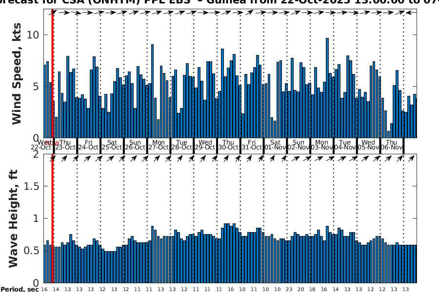
Task: Click the rightmost wave direction arrow
Action: click(x=412, y=158)
